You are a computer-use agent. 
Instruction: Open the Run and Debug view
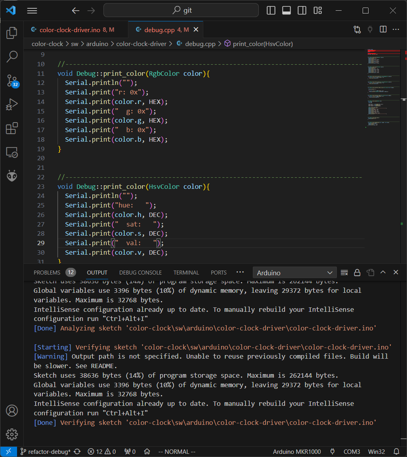(x=12, y=105)
